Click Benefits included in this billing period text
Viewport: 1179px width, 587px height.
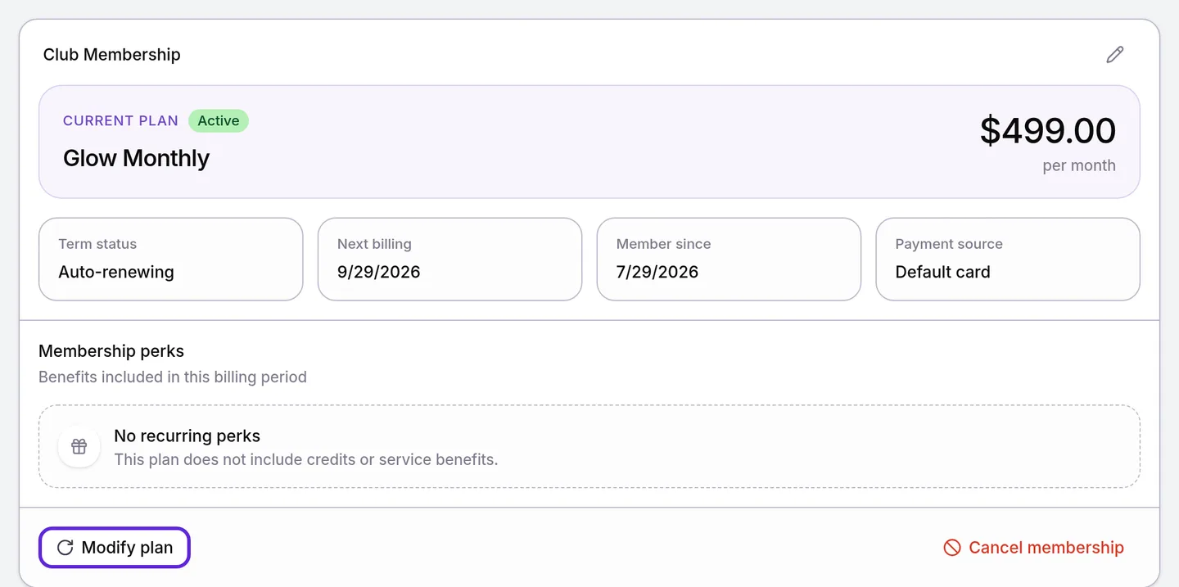pyautogui.click(x=173, y=377)
